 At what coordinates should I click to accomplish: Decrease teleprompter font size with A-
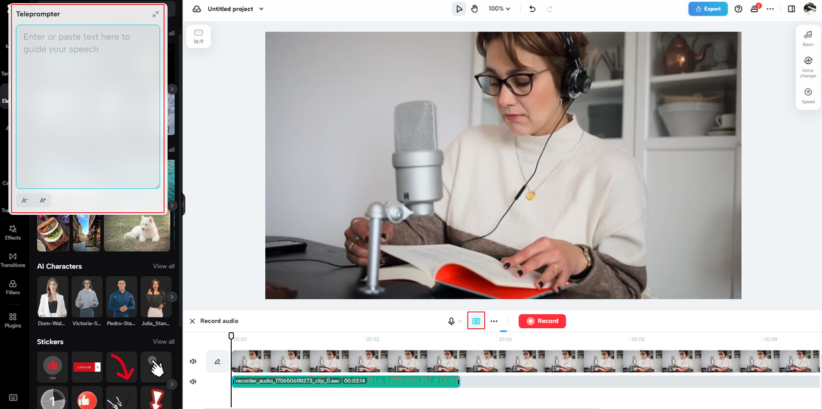(25, 201)
